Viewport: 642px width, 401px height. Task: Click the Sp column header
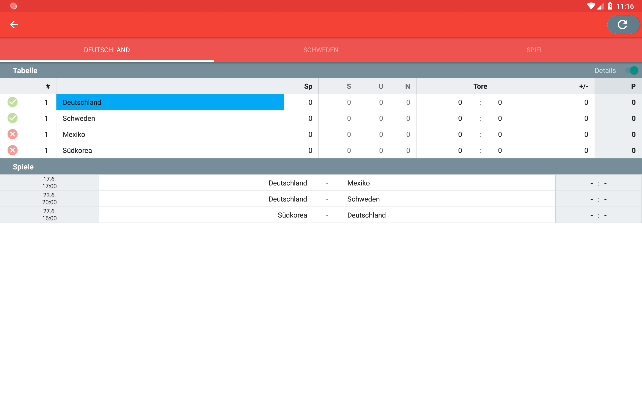click(x=308, y=86)
